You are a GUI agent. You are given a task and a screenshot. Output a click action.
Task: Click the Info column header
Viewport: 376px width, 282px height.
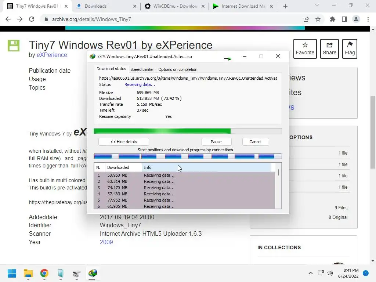coord(206,167)
